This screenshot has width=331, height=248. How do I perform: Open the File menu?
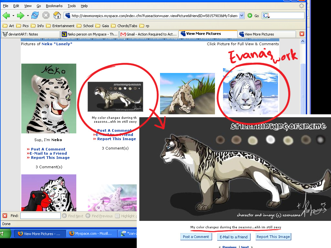5,6
